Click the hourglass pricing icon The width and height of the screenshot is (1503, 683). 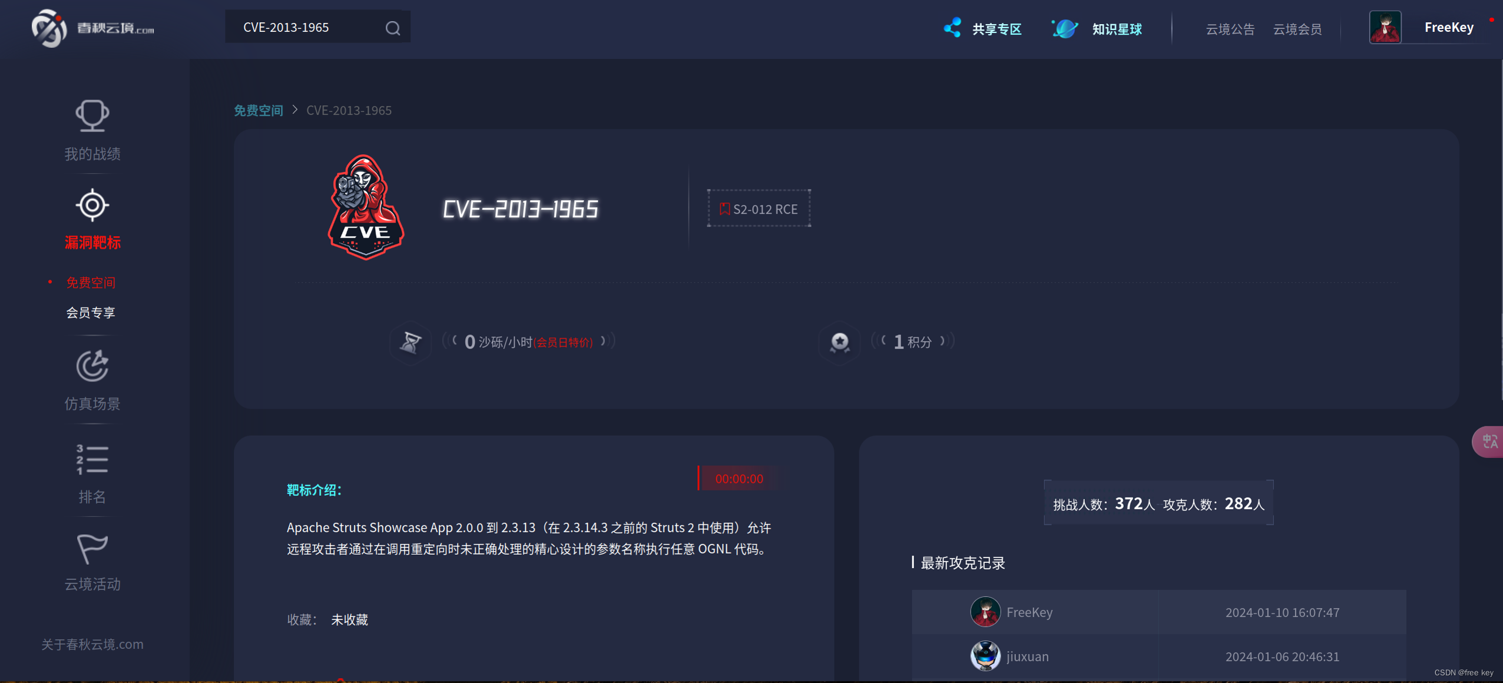tap(410, 342)
